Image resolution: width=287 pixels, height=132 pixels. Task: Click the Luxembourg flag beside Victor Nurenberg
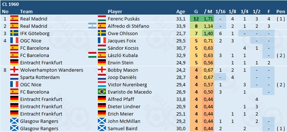pyautogui.click(x=102, y=84)
